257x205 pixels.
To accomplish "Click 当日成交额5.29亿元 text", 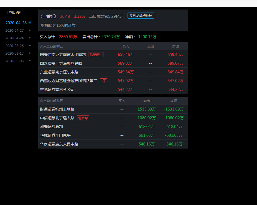I will pyautogui.click(x=106, y=16).
